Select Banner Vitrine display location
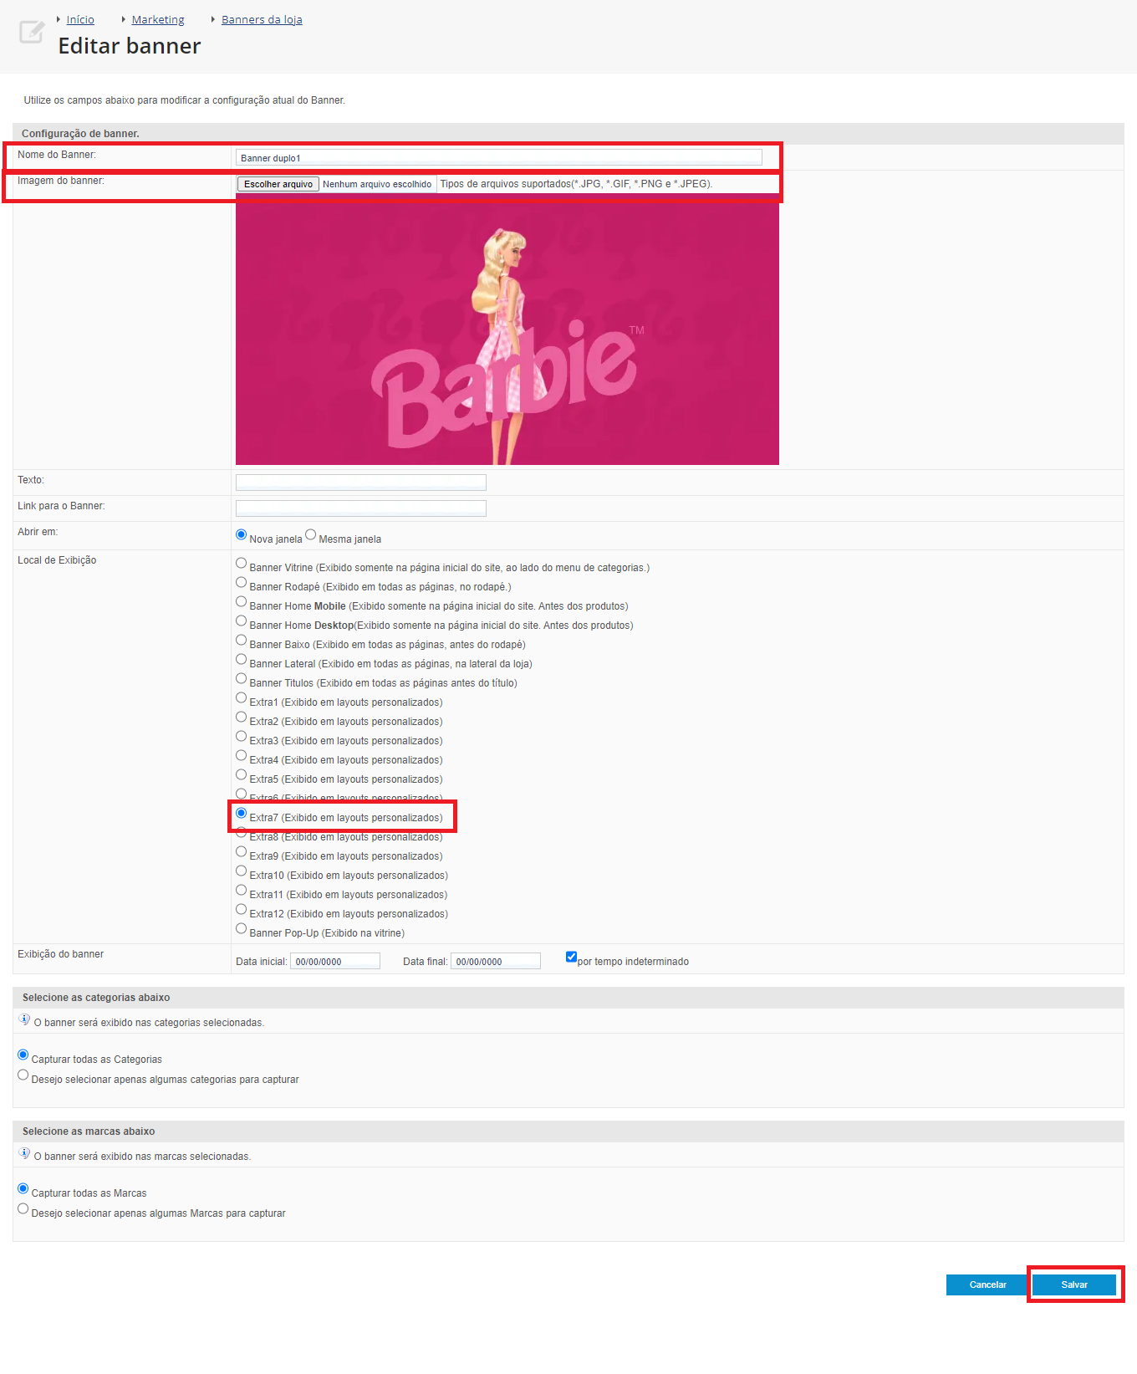Screen dimensions: 1137x1374 (x=242, y=563)
